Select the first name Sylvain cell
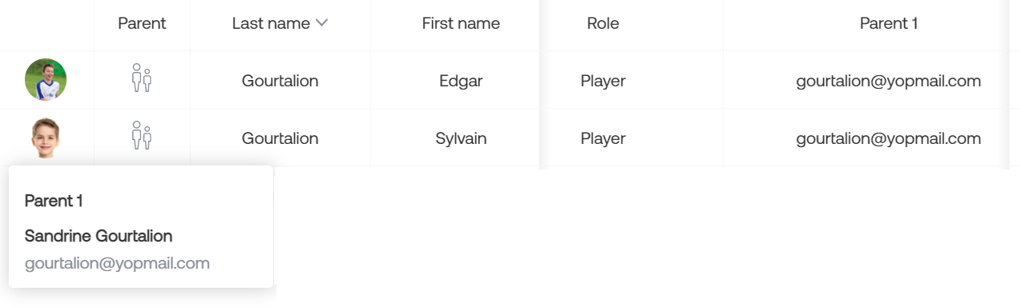Image resolution: width=1021 pixels, height=307 pixels. (x=461, y=138)
